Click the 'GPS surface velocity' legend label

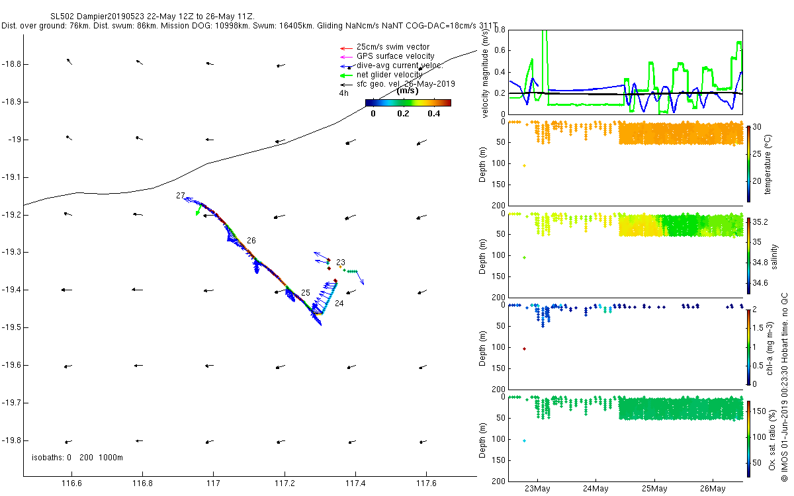click(396, 56)
